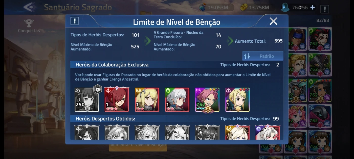
Task: Choose the red-haired three-star collaboration hero
Action: pyautogui.click(x=117, y=100)
